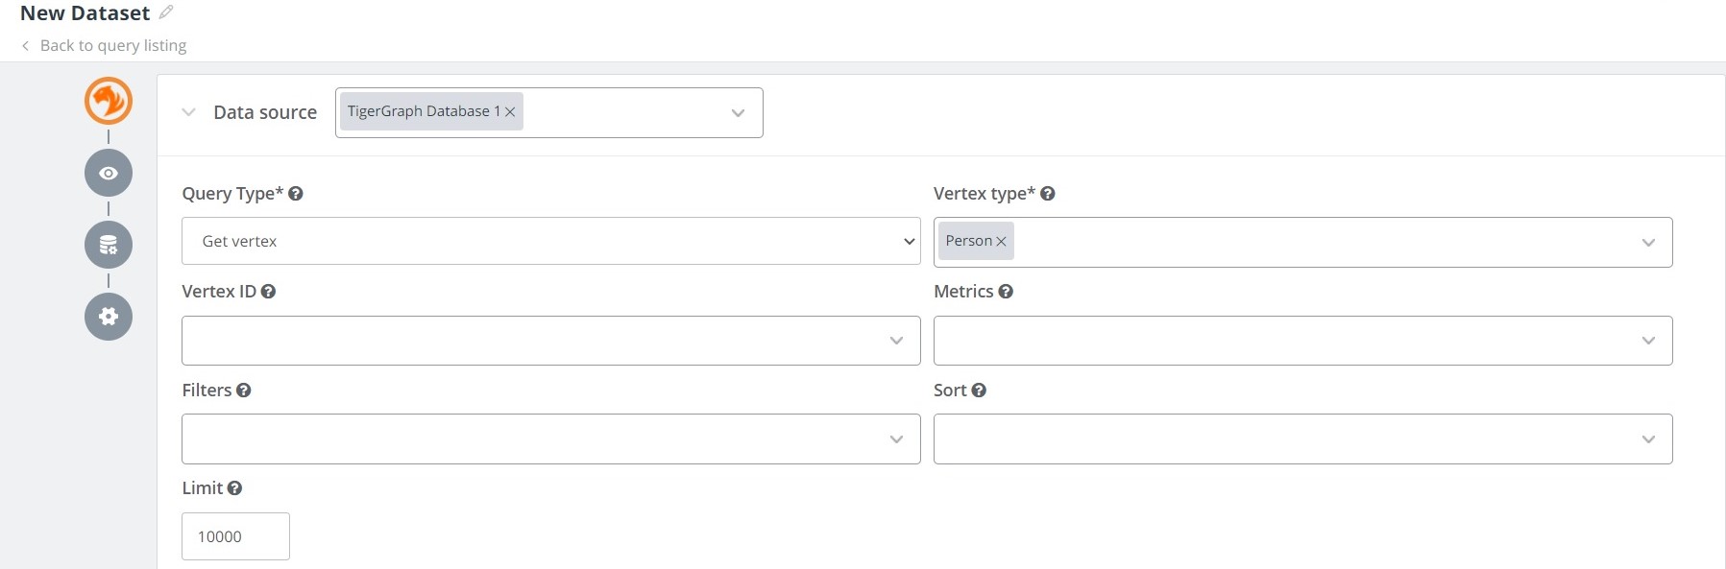Show help for the Sort field
Image resolution: width=1726 pixels, height=569 pixels.
(979, 391)
